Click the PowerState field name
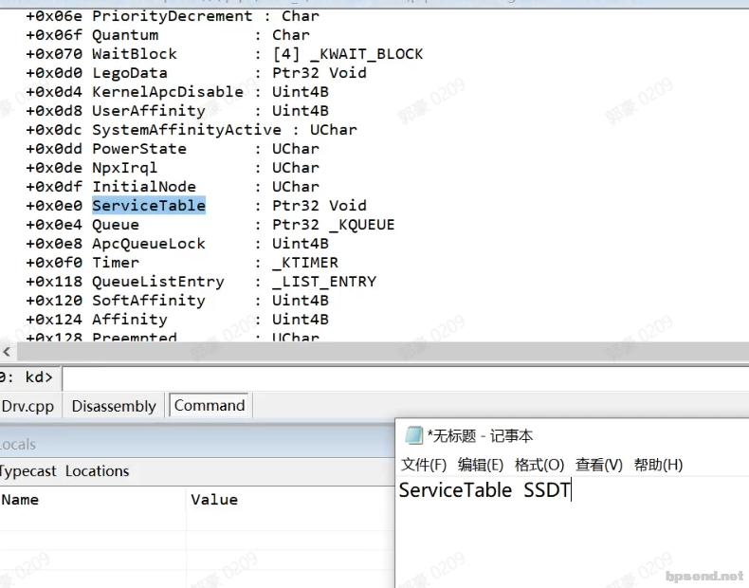This screenshot has width=749, height=588. click(x=139, y=149)
